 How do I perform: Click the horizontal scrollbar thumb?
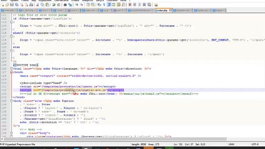[115, 139]
